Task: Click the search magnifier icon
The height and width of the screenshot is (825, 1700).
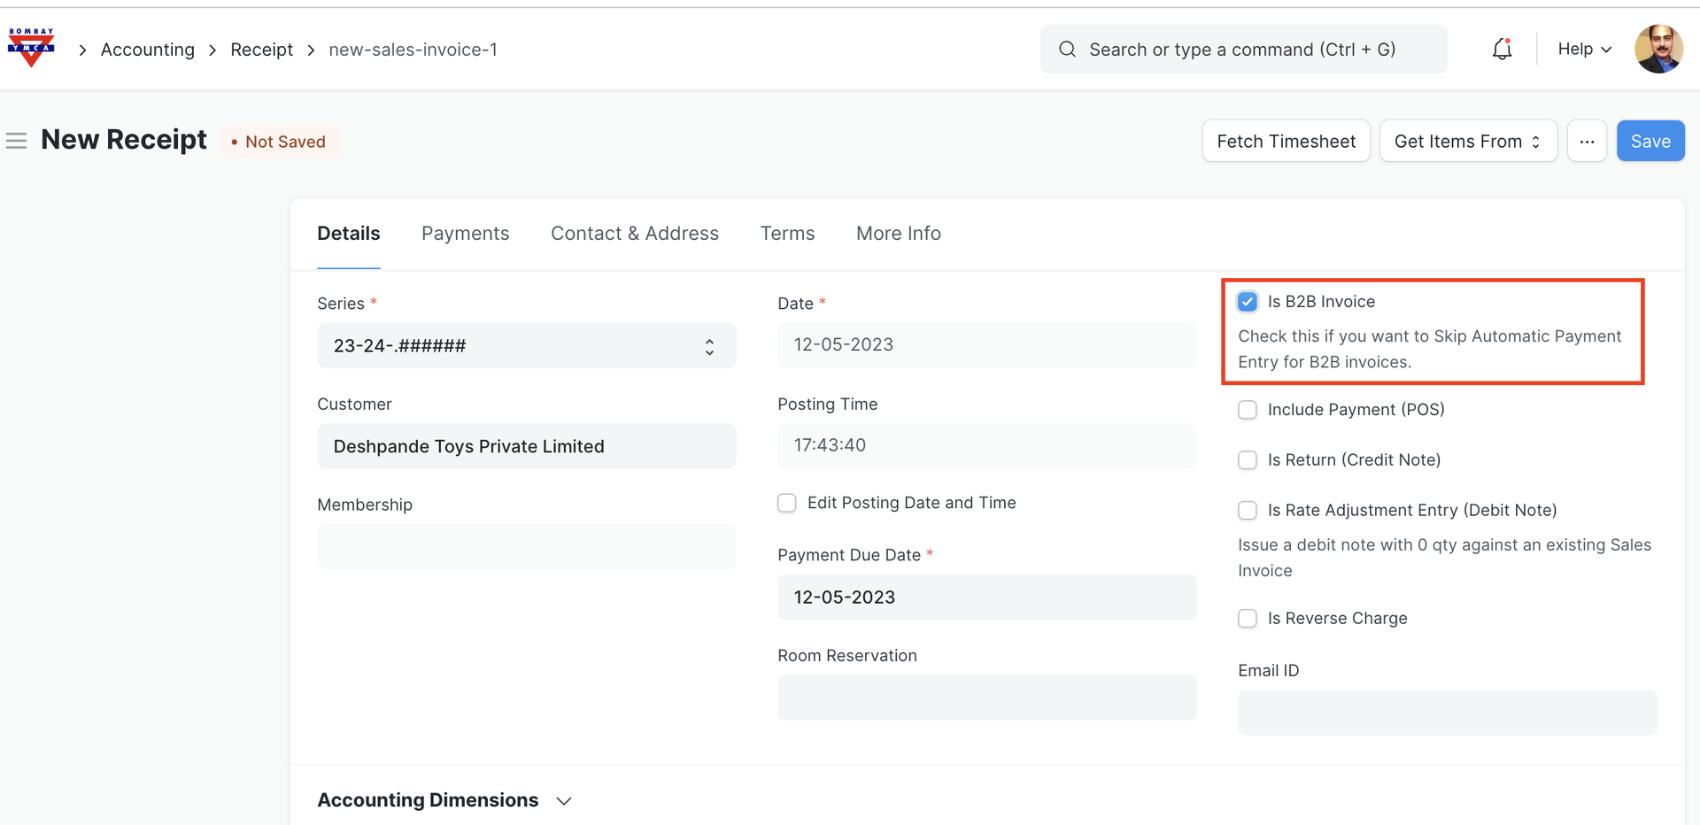Action: click(x=1068, y=50)
